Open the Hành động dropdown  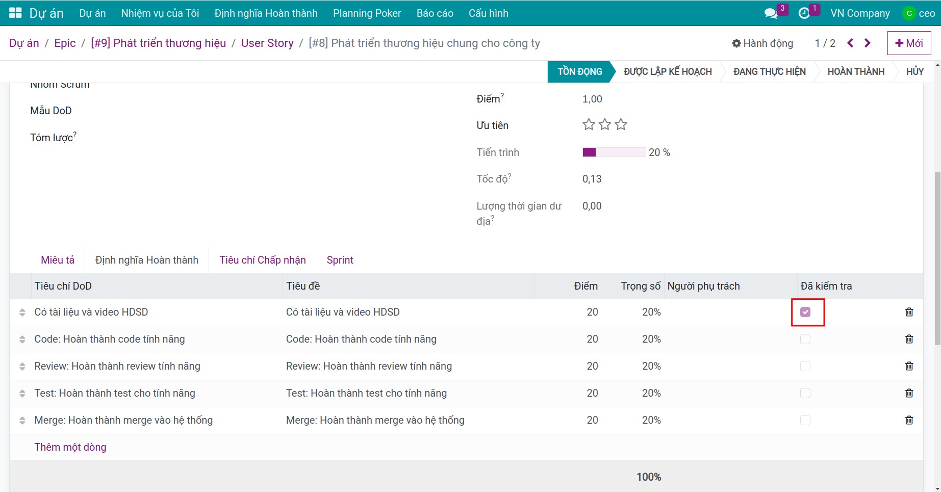click(762, 43)
